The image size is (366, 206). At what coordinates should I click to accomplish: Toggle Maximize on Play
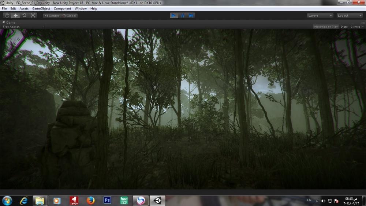[x=325, y=27]
